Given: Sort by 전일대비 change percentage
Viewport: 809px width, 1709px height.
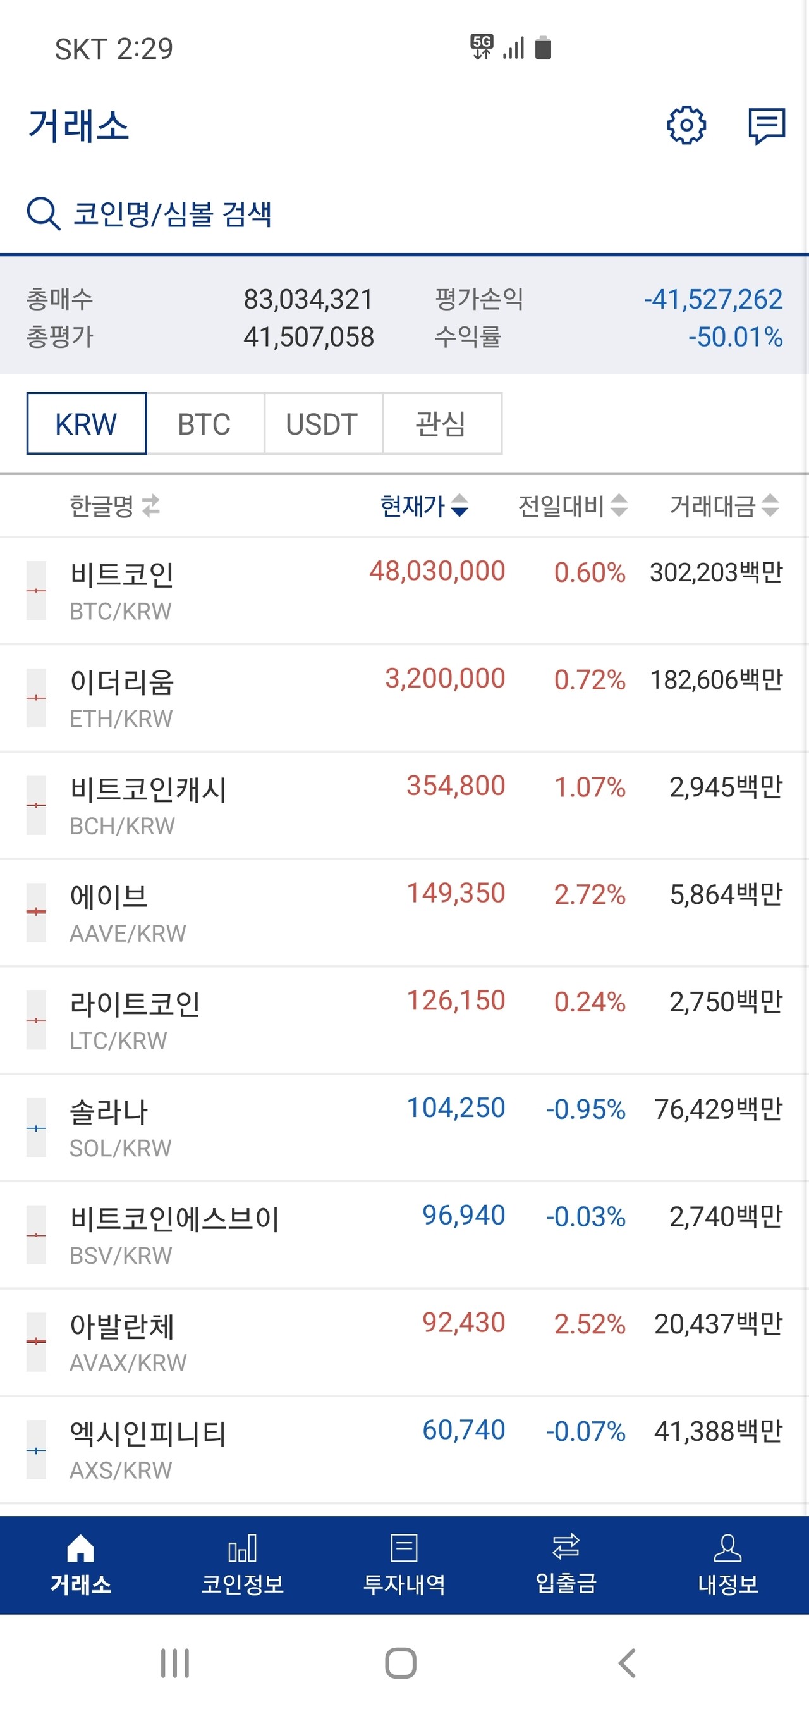Looking at the screenshot, I should 571,507.
